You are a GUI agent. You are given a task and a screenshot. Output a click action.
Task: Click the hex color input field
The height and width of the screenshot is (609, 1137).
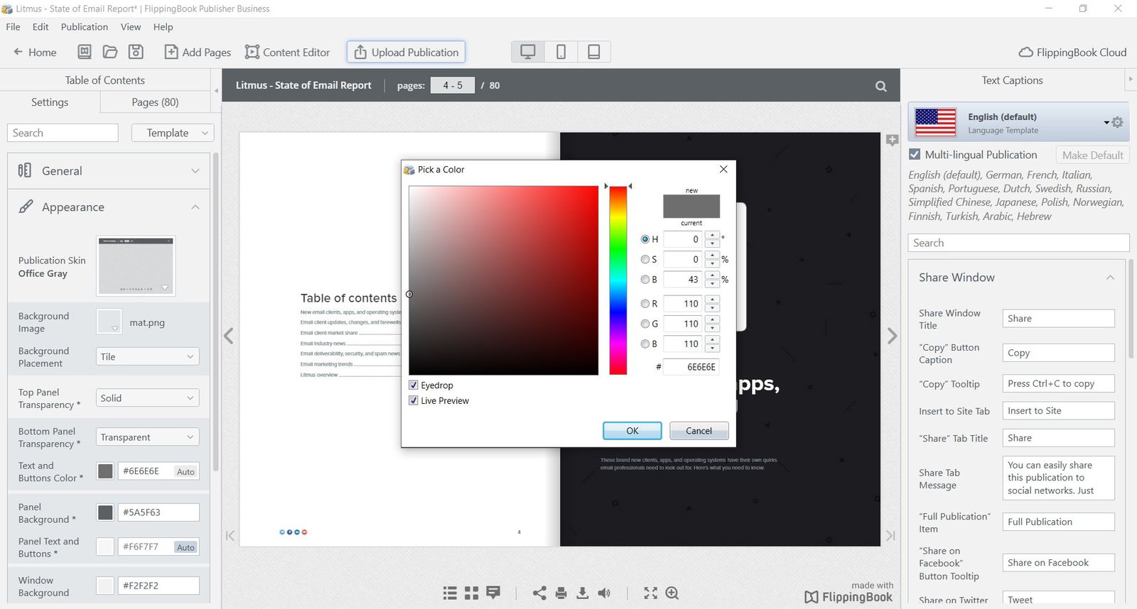[691, 367]
